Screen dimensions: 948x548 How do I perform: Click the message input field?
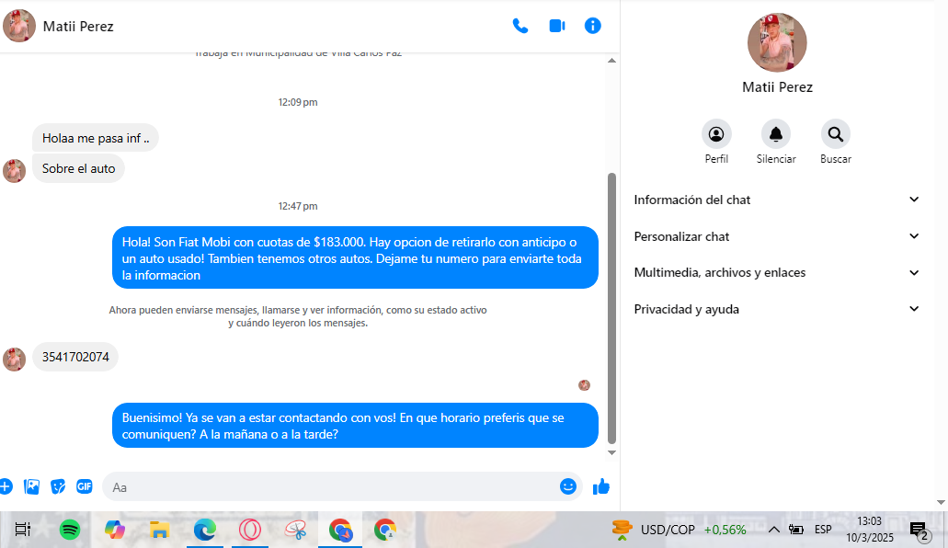coord(342,487)
